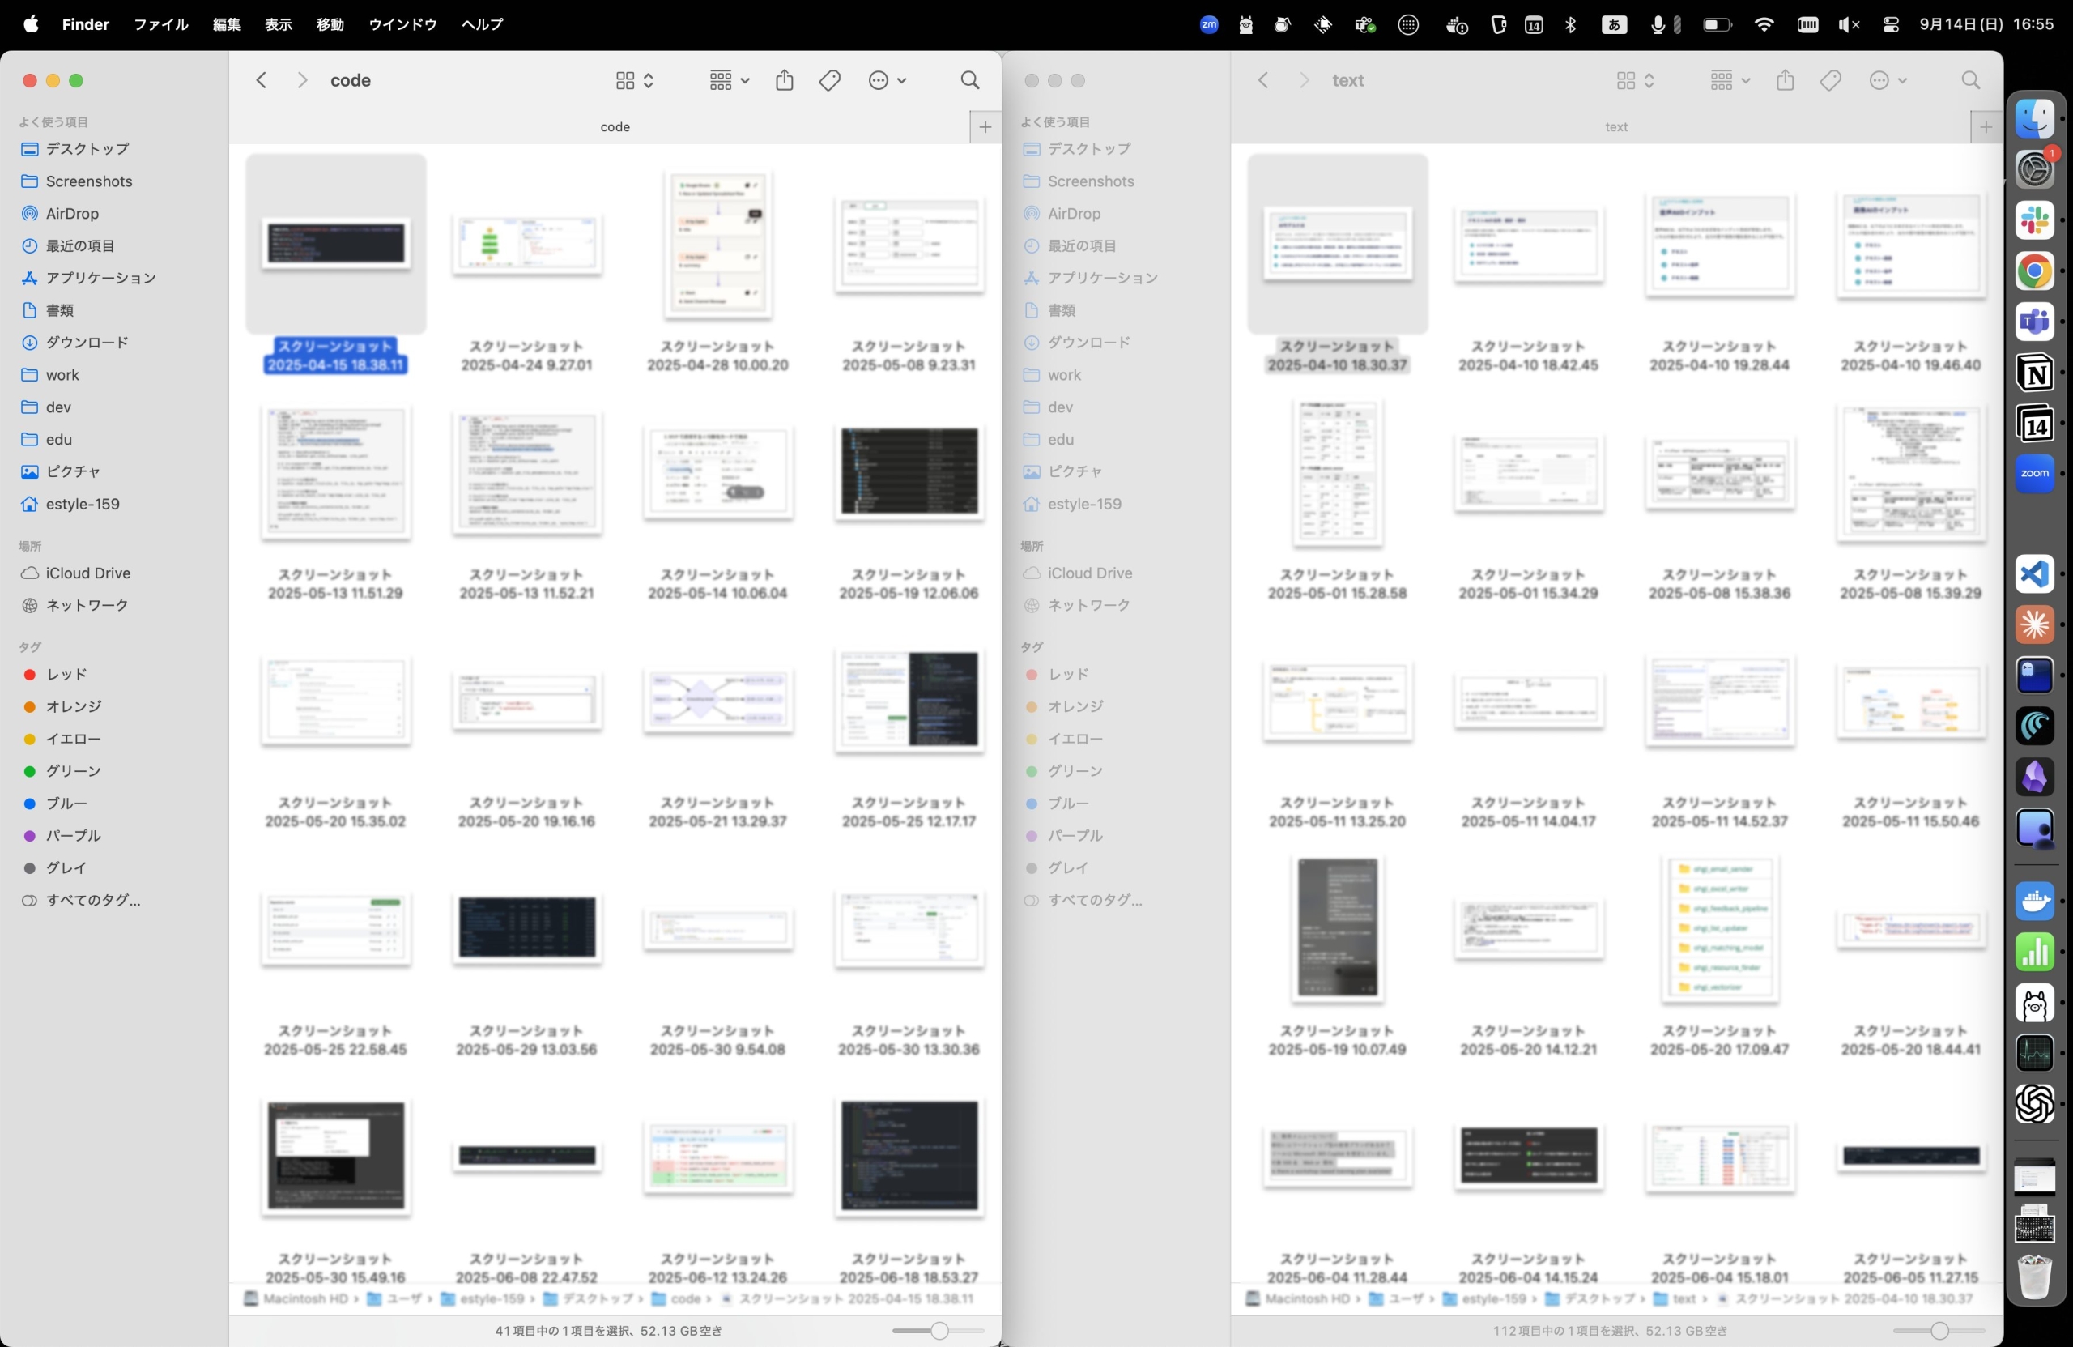Go back in code window
Viewport: 2073px width, 1347px height.
(x=261, y=80)
